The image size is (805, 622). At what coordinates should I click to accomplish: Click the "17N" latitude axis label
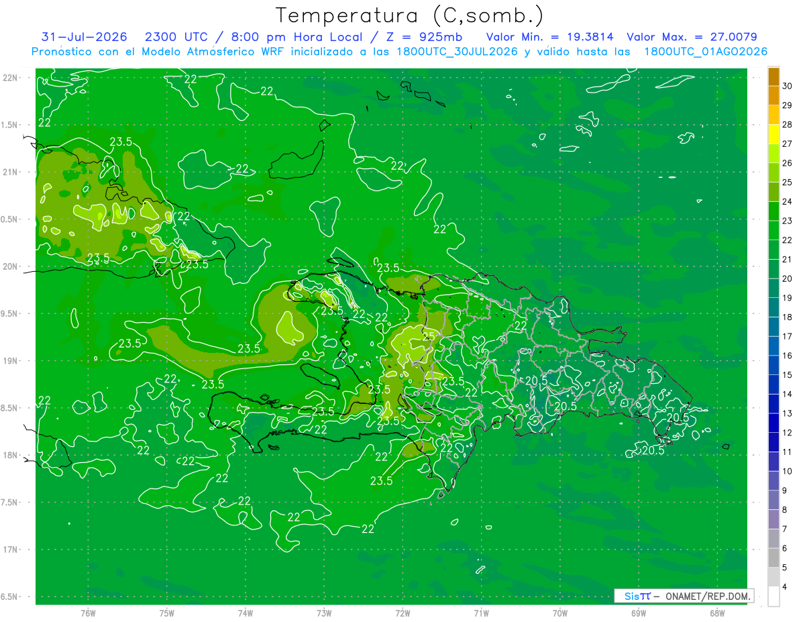point(10,550)
